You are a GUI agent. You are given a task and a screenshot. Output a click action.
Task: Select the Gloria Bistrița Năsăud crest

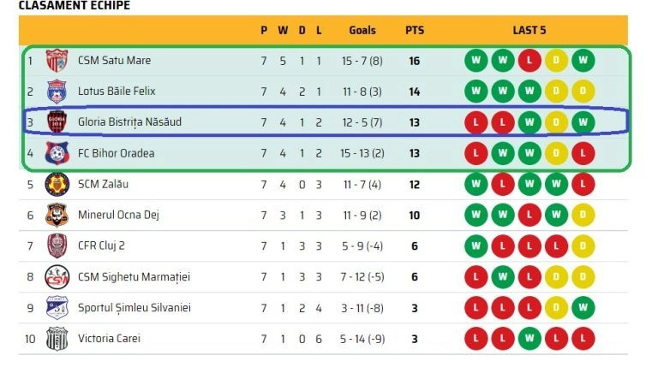coord(57,122)
